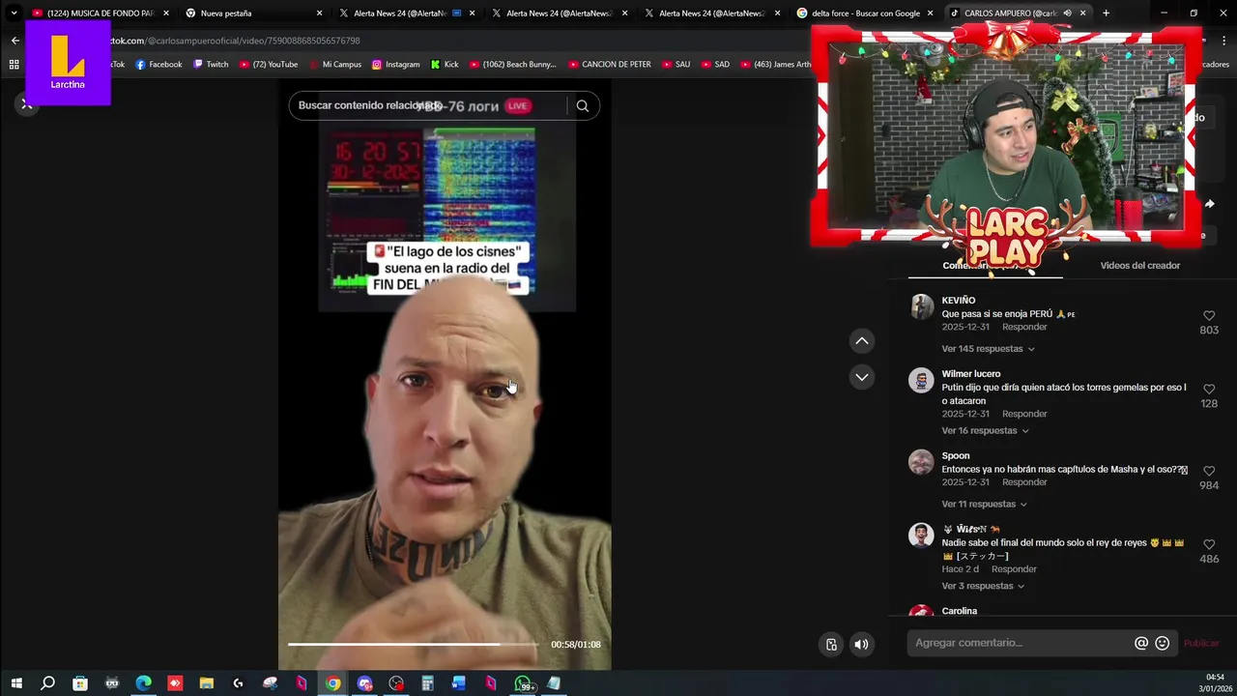The image size is (1237, 696).
Task: Switch to 'Videos del creador' tab
Action: pos(1139,266)
